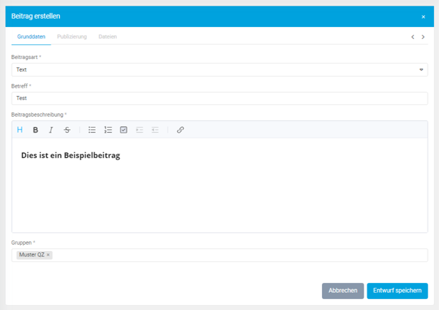439x310 pixels.
Task: Go to previous tab with left chevron
Action: [413, 37]
